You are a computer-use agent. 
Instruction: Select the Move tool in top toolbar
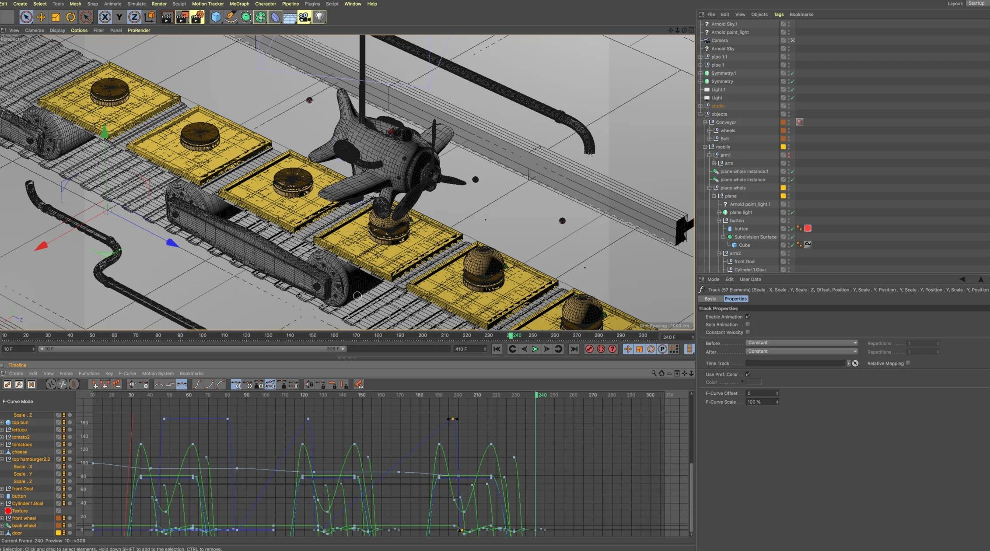[x=41, y=17]
